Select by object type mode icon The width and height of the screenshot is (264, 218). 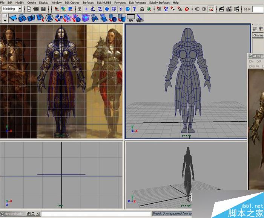point(63,9)
